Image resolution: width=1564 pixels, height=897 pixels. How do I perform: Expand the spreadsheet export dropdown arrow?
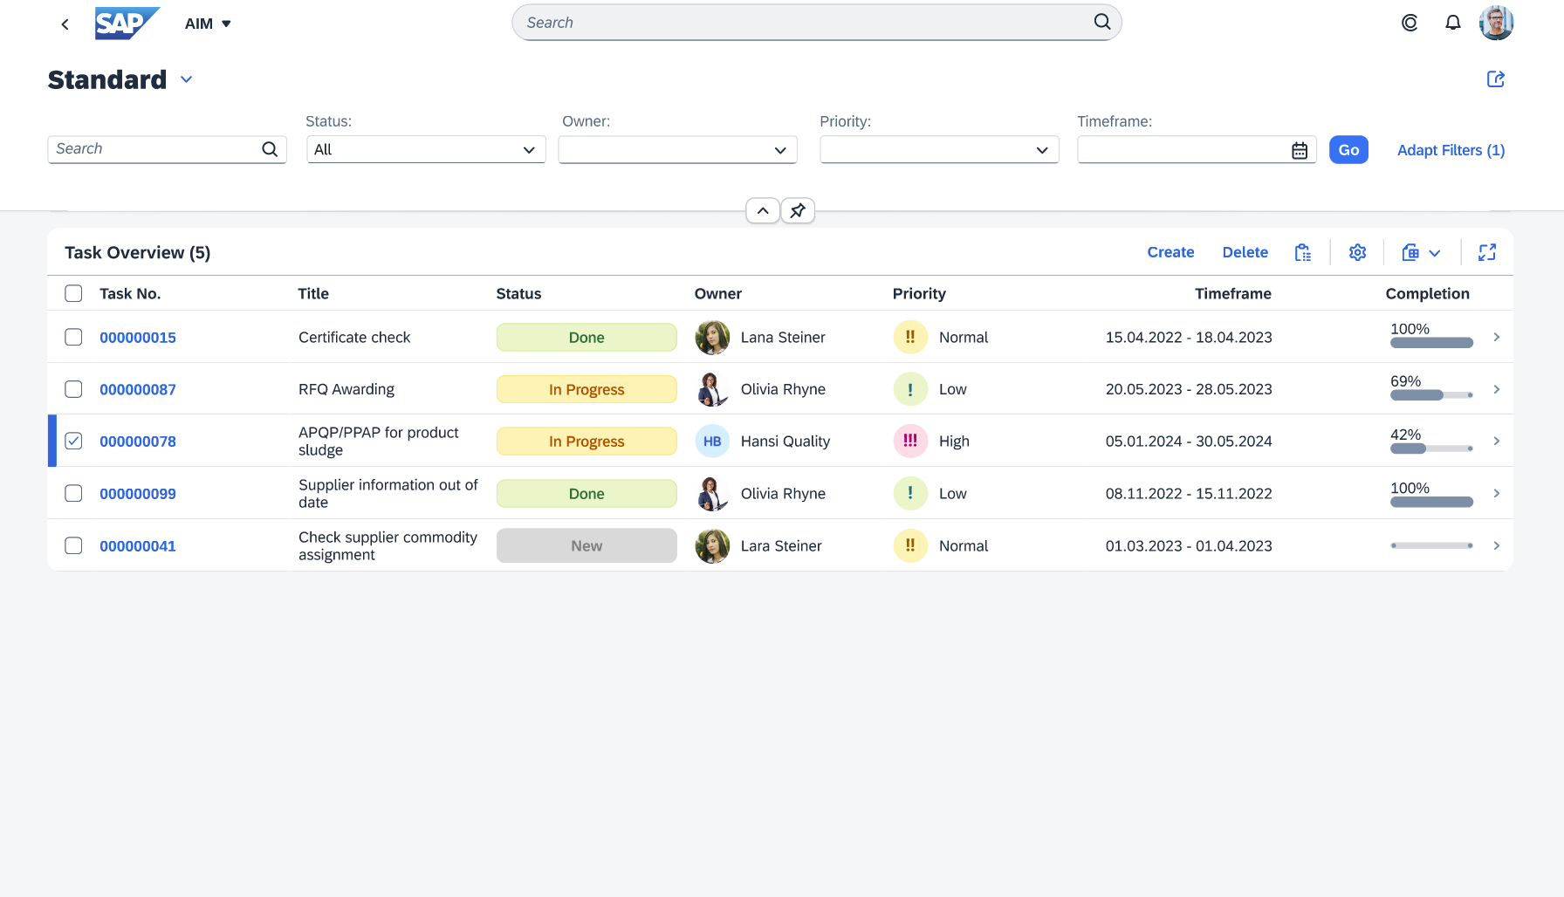point(1436,252)
